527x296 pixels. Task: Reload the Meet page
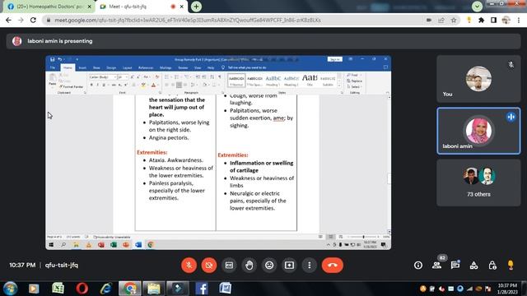click(33, 20)
